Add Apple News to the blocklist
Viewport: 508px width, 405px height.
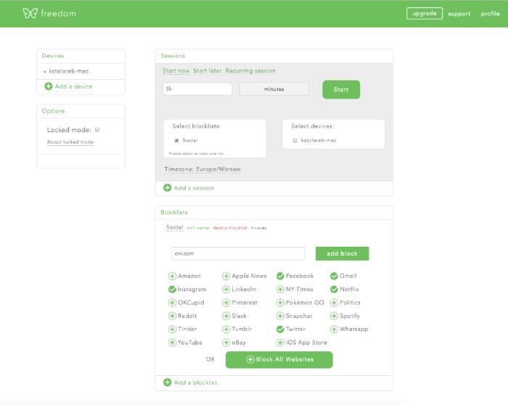click(226, 276)
